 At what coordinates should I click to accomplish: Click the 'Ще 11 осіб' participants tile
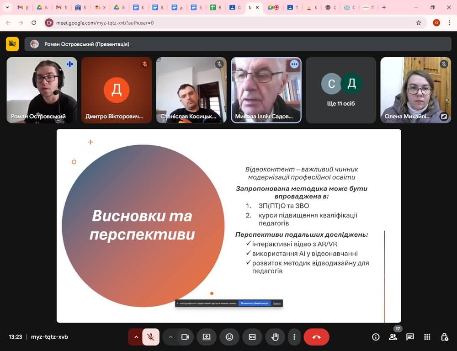coord(341,90)
